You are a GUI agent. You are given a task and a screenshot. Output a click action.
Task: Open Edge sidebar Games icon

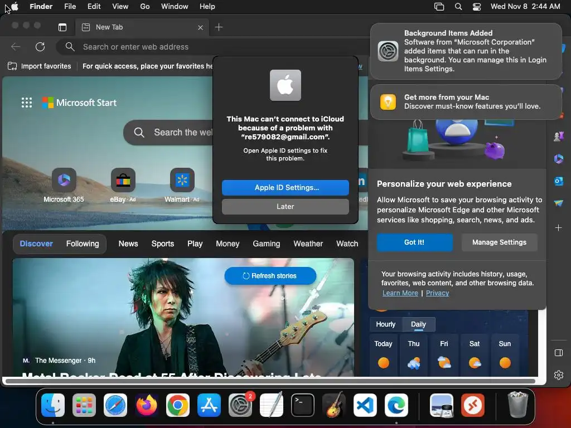tap(559, 137)
